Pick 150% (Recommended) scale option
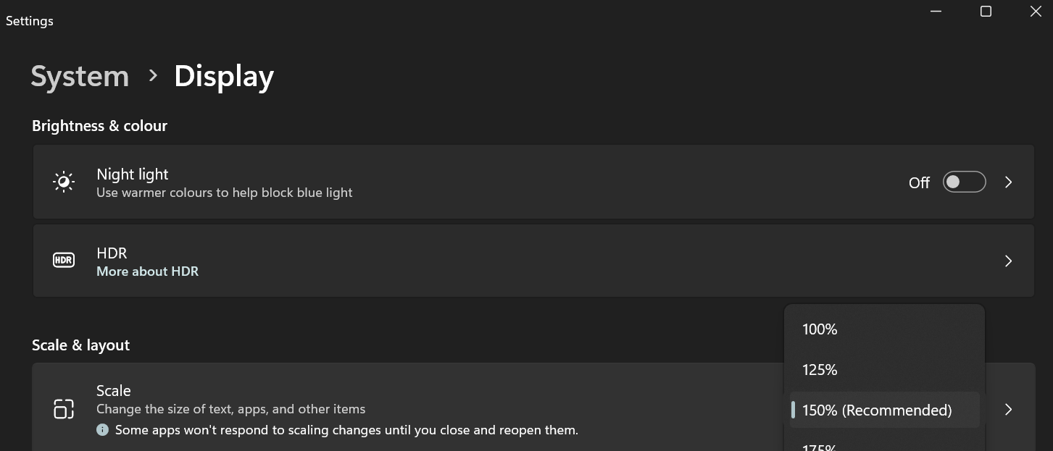Viewport: 1053px width, 451px height. pyautogui.click(x=884, y=410)
